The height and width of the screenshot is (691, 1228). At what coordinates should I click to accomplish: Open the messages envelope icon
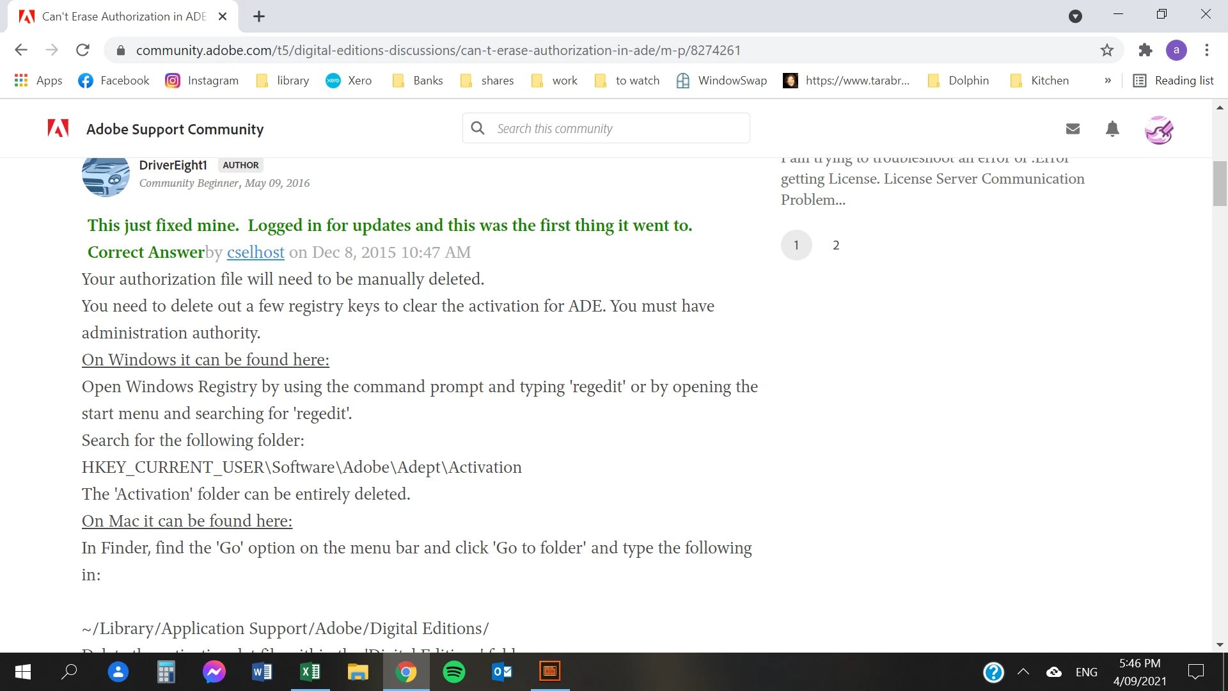coord(1073,129)
